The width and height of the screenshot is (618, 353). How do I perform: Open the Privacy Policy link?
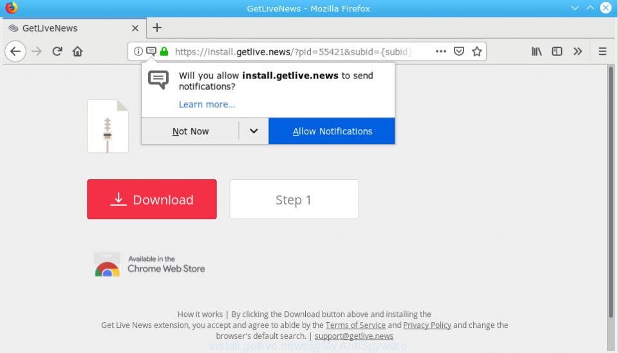427,325
